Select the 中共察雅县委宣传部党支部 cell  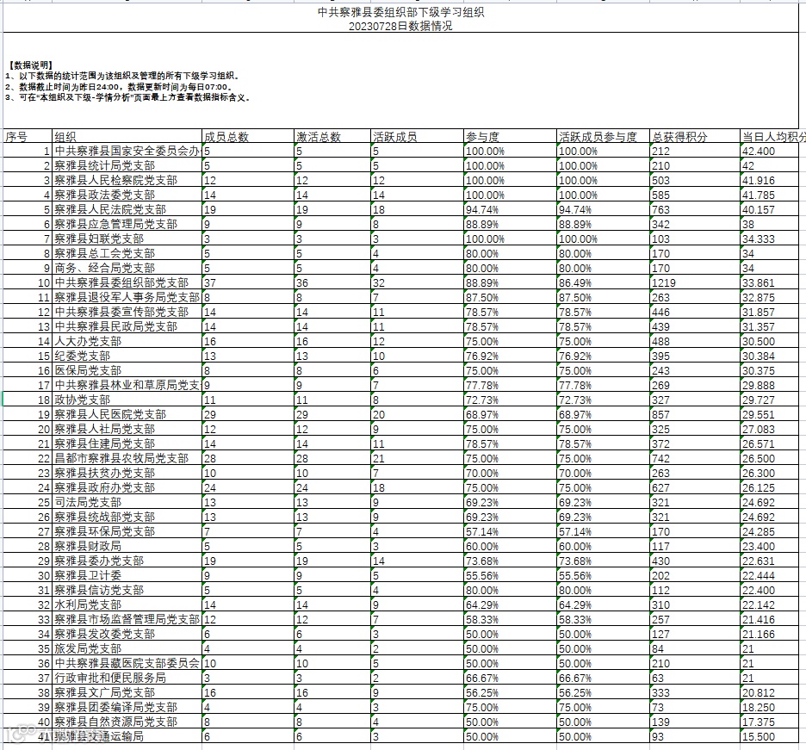(127, 312)
